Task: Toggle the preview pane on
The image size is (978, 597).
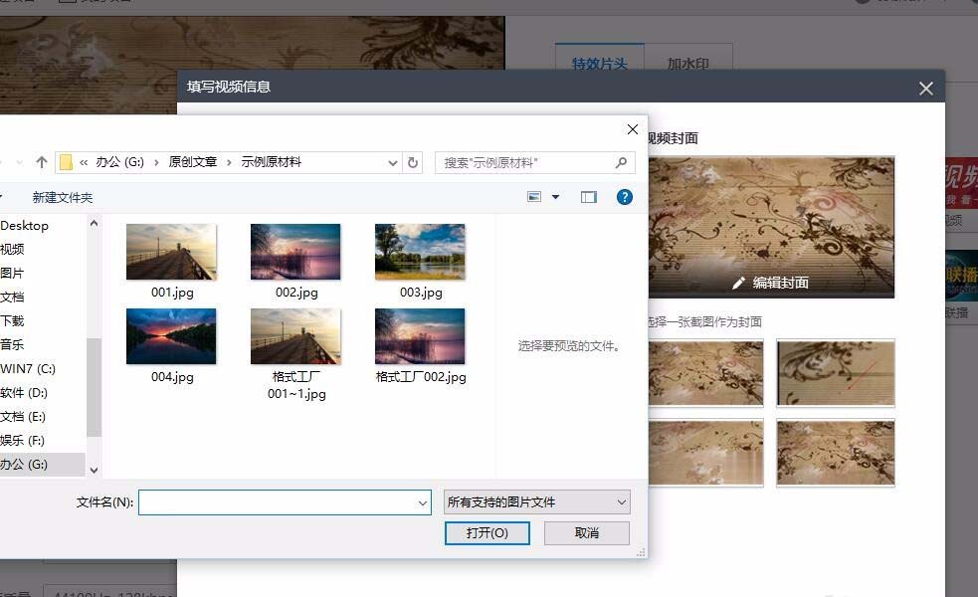Action: (589, 196)
